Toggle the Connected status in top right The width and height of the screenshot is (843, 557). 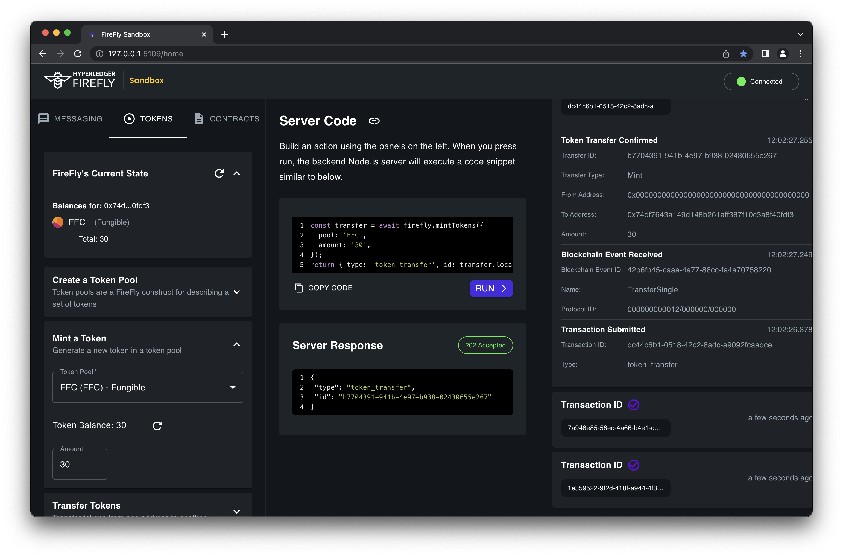pyautogui.click(x=761, y=82)
